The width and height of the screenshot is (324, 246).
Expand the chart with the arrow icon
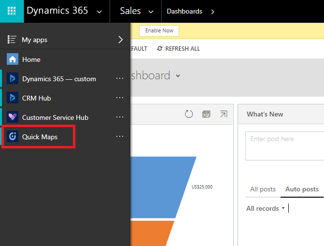pyautogui.click(x=224, y=114)
